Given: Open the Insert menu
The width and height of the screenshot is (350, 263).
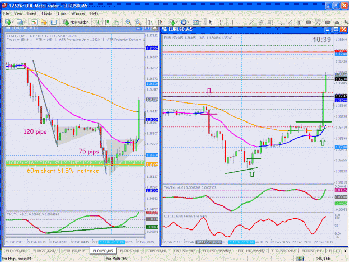Looking at the screenshot, I should click(x=32, y=13).
